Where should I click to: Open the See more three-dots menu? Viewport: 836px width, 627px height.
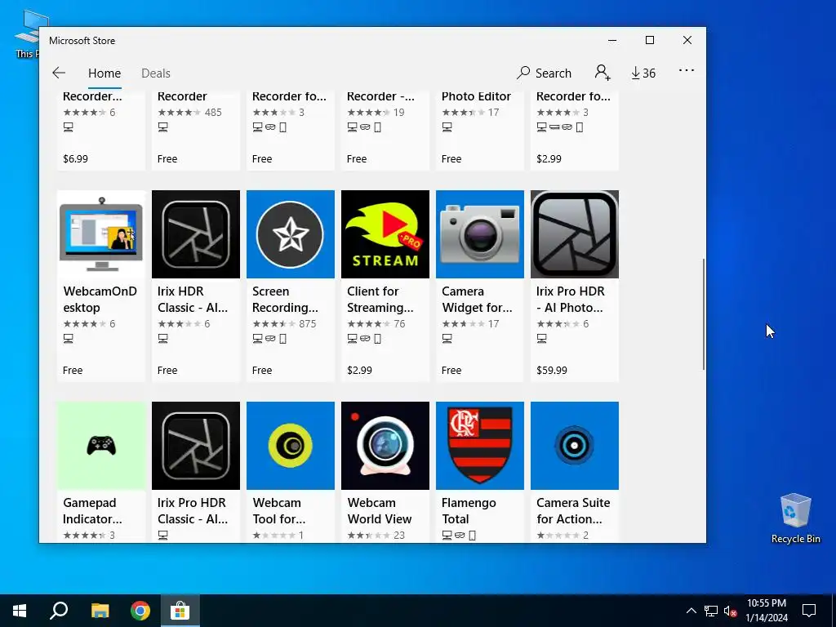coord(686,70)
